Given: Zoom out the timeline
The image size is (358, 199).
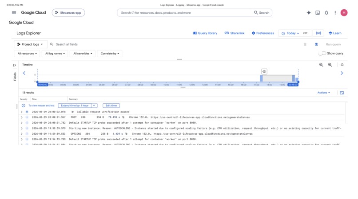Looking at the screenshot, I should [321, 65].
